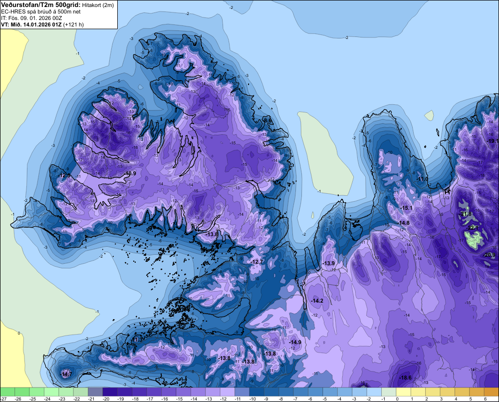499x402 pixels.
Task: Click the bold -15.1 temperature value
Action: pyautogui.click(x=406, y=208)
